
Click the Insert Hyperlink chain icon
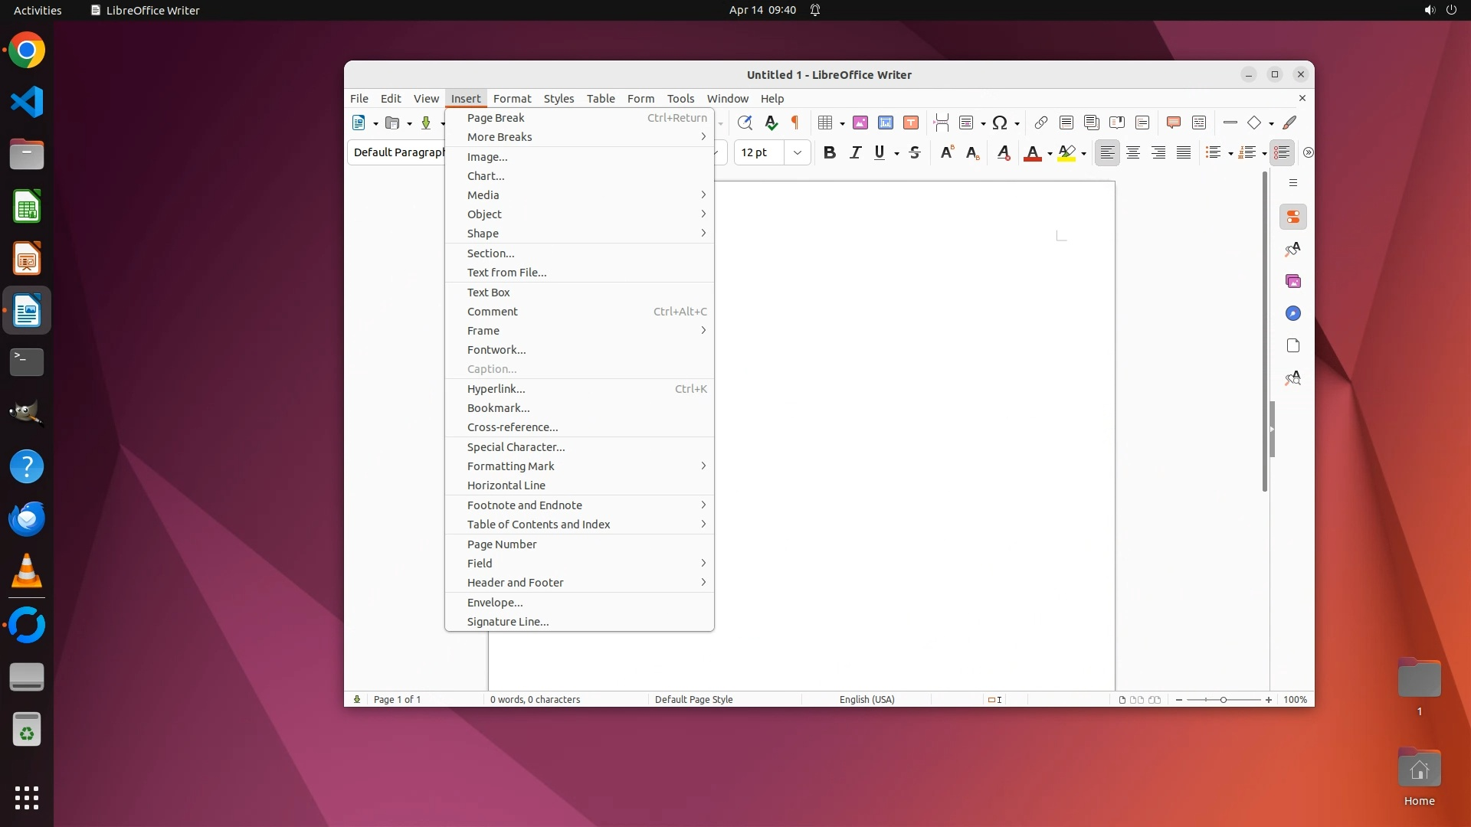pyautogui.click(x=1040, y=123)
